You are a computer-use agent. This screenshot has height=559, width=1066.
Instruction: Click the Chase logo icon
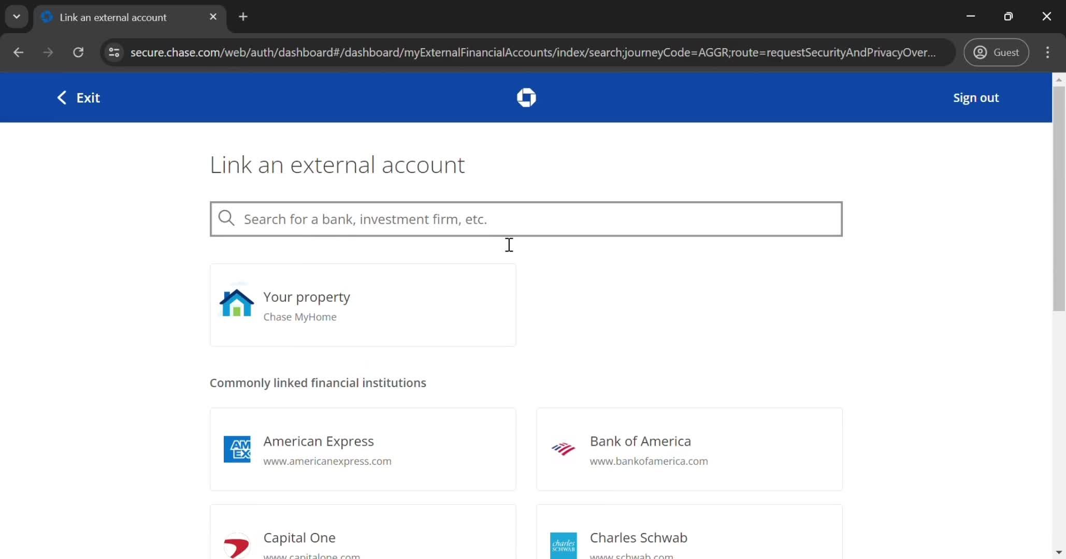(x=527, y=97)
